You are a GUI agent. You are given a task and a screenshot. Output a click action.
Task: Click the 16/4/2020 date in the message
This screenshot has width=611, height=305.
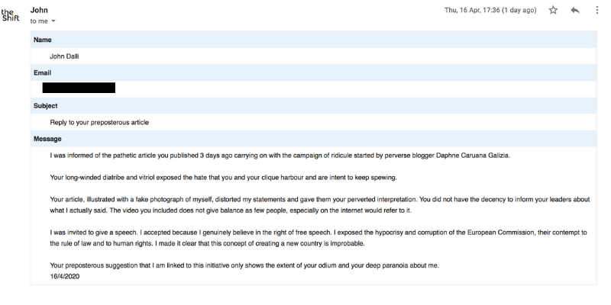pyautogui.click(x=65, y=276)
